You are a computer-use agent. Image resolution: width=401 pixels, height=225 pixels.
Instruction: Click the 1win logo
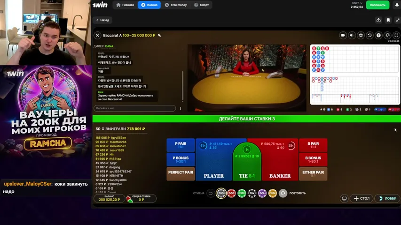100,5
